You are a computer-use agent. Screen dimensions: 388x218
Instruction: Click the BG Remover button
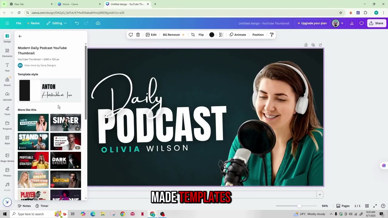click(x=174, y=35)
